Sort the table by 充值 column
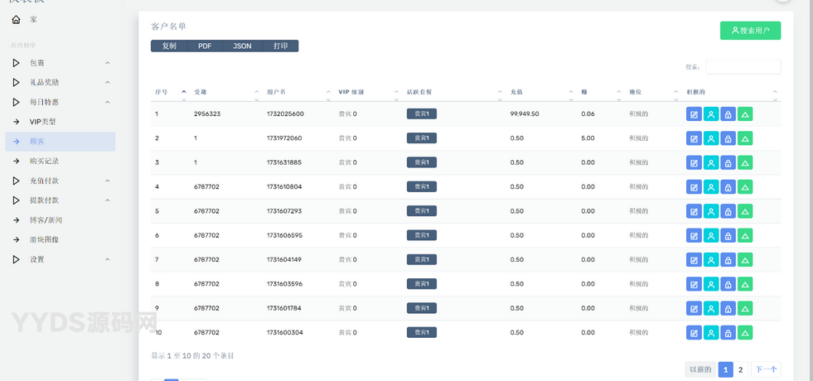The image size is (813, 381). (540, 92)
